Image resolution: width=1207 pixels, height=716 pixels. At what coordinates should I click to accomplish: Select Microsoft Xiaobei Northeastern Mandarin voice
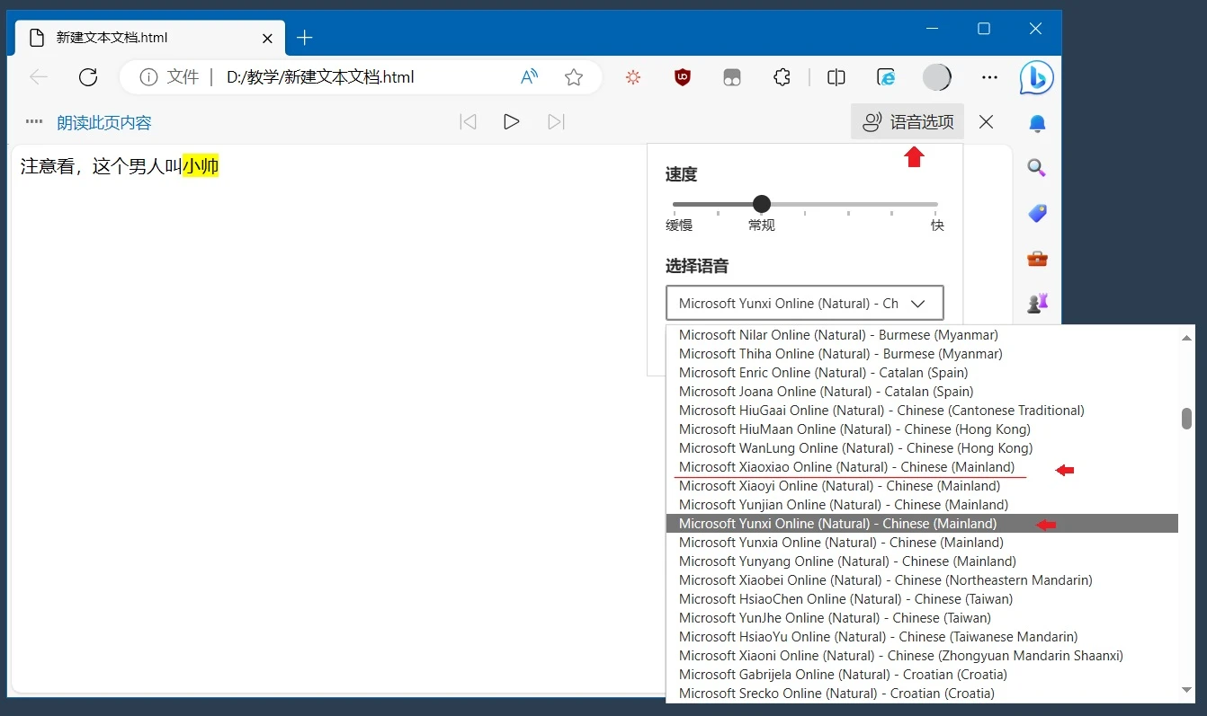922,580
